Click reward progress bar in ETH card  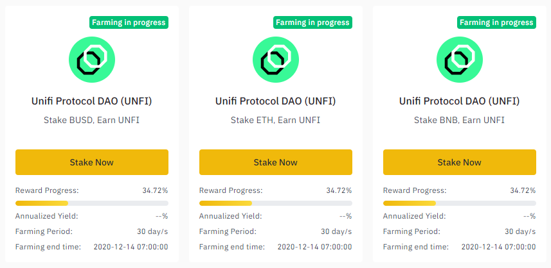(275, 203)
